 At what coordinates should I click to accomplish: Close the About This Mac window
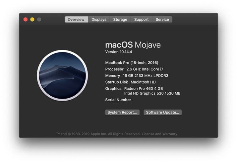[x=26, y=20]
